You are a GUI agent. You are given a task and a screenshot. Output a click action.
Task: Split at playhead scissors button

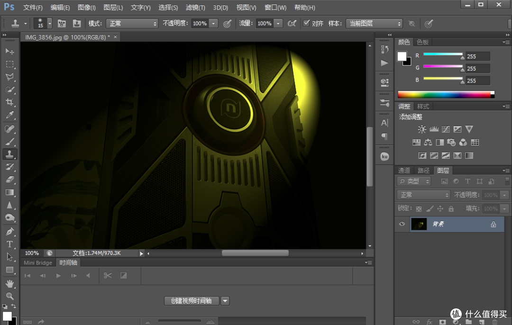(108, 276)
